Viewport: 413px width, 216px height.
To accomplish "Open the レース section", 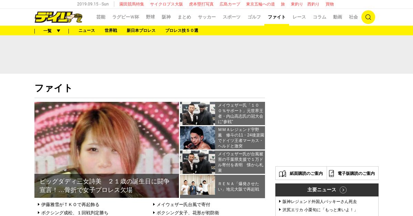I will pos(299,17).
